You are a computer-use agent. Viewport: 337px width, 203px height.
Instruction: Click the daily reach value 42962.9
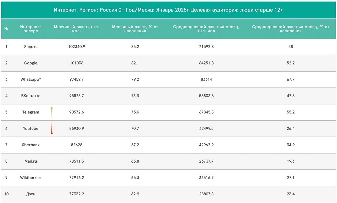pyautogui.click(x=206, y=145)
